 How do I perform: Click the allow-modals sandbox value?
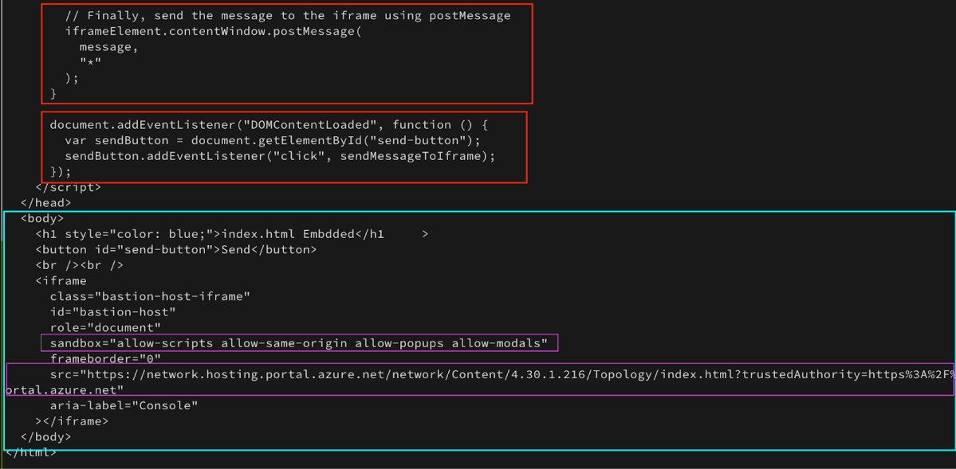(496, 343)
